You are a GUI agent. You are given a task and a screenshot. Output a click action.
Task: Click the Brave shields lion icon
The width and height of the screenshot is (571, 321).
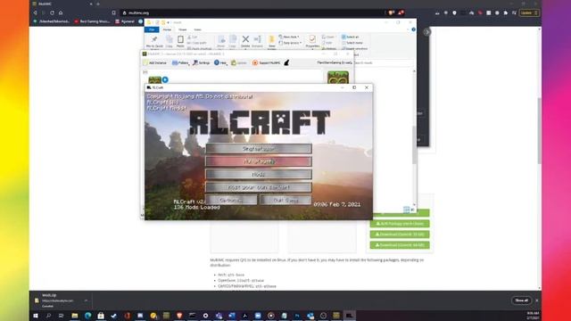point(392,12)
